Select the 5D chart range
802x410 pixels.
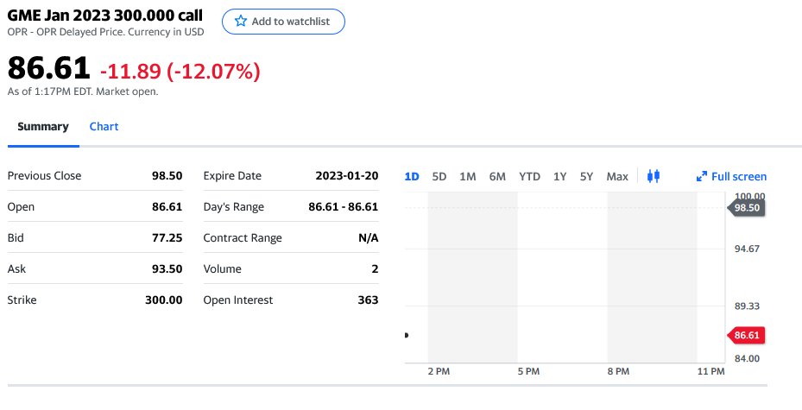click(439, 177)
